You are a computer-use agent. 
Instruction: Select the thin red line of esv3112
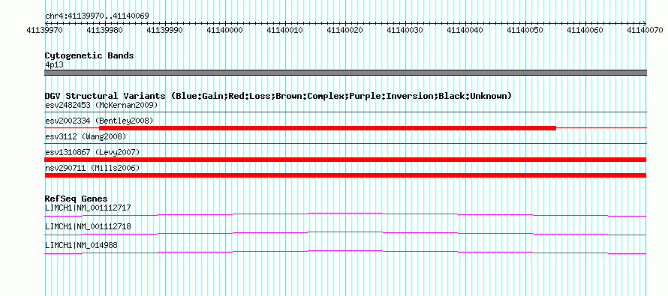coord(345,143)
